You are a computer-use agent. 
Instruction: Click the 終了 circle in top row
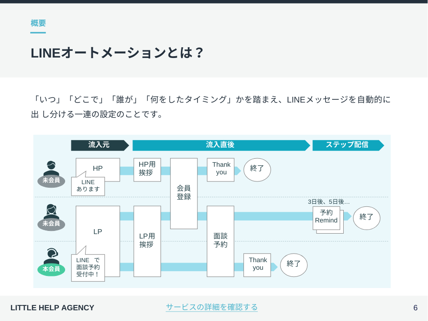[x=257, y=170]
